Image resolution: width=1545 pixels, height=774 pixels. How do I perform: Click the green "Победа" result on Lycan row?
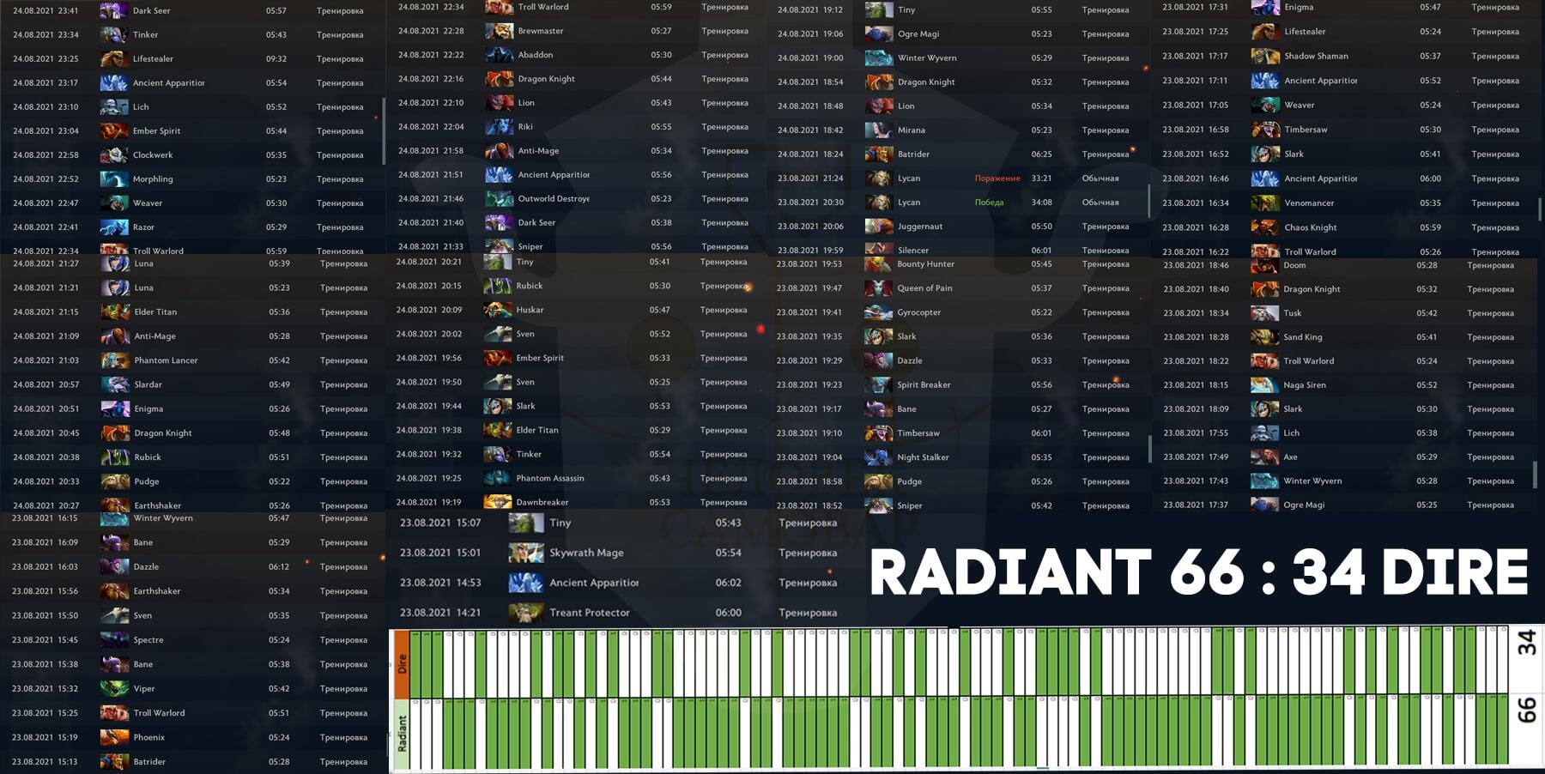pos(989,203)
